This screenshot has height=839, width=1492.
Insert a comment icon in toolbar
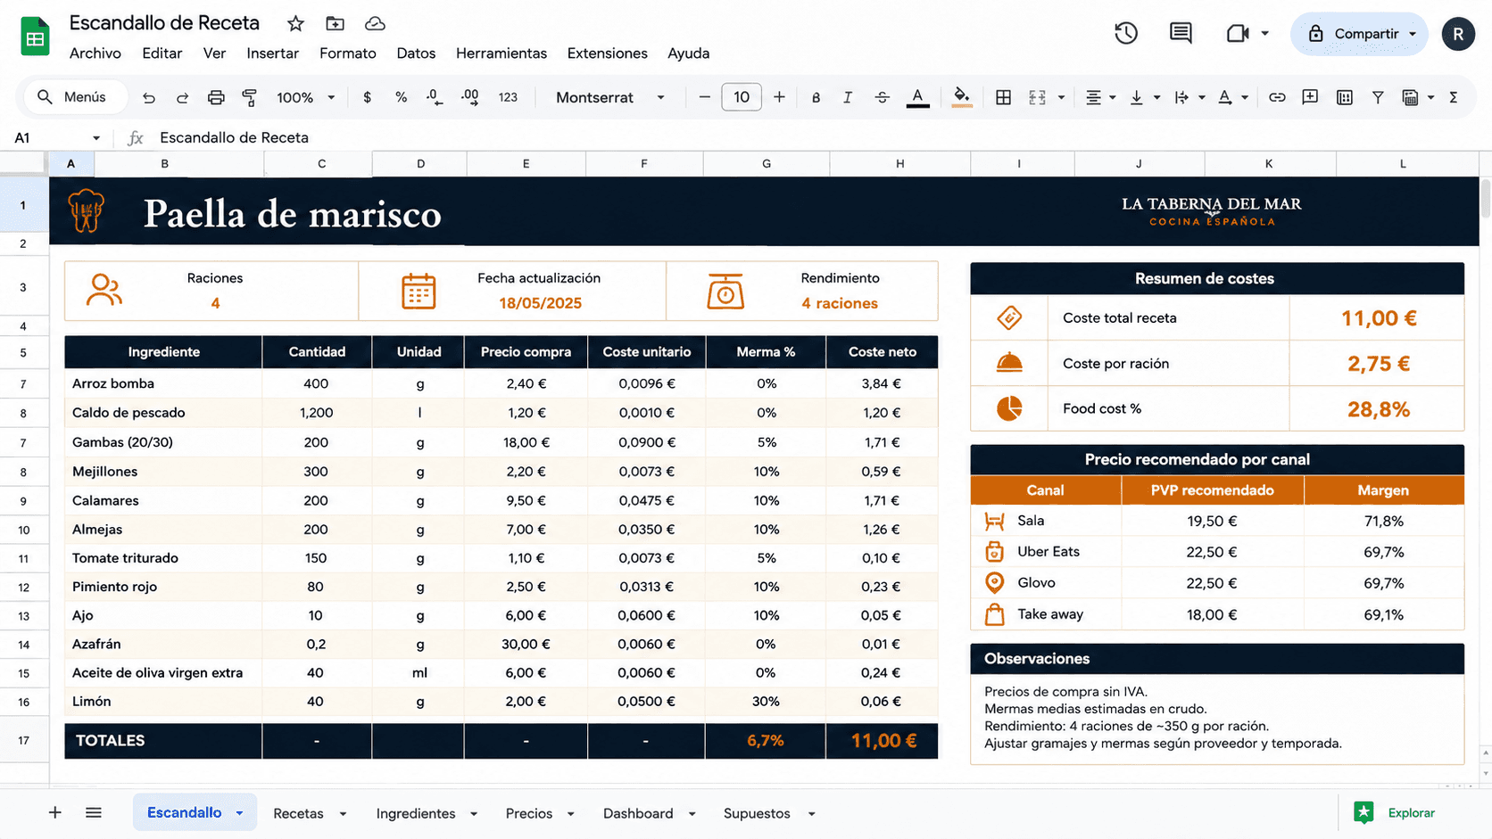pos(1310,97)
